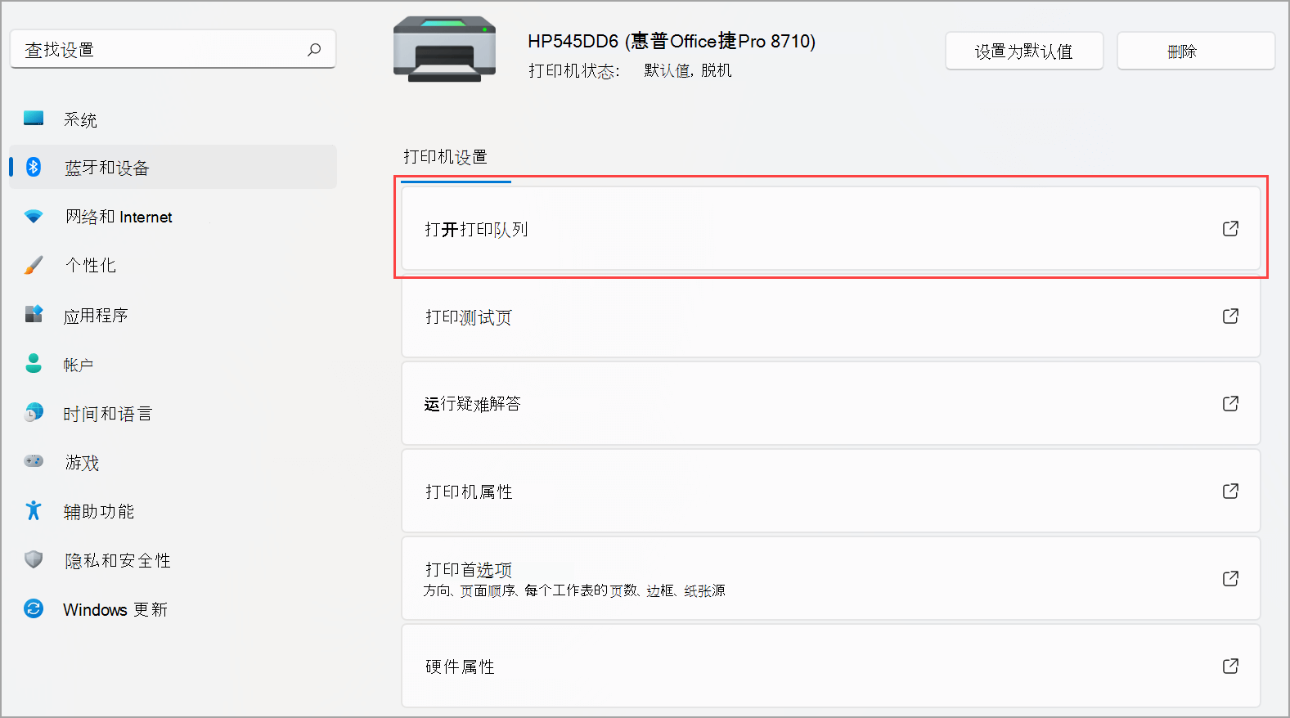Click the Bluetooth icon in sidebar
The width and height of the screenshot is (1290, 718).
point(34,167)
